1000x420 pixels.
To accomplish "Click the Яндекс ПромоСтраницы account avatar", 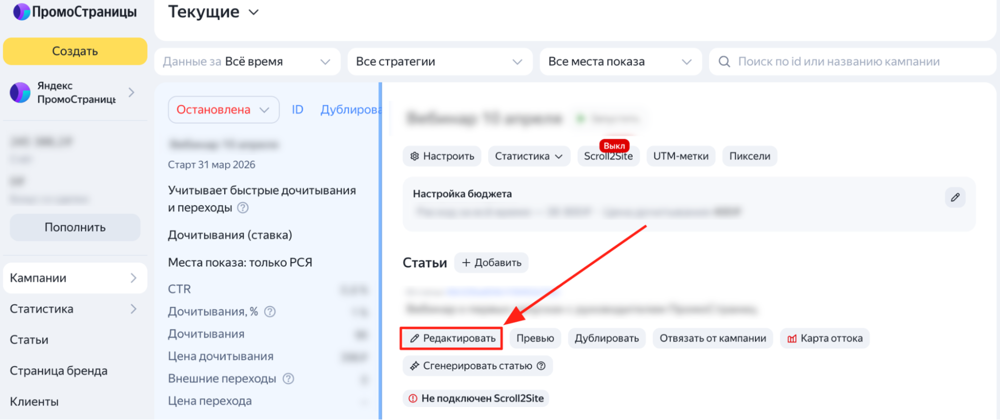I will (20, 92).
